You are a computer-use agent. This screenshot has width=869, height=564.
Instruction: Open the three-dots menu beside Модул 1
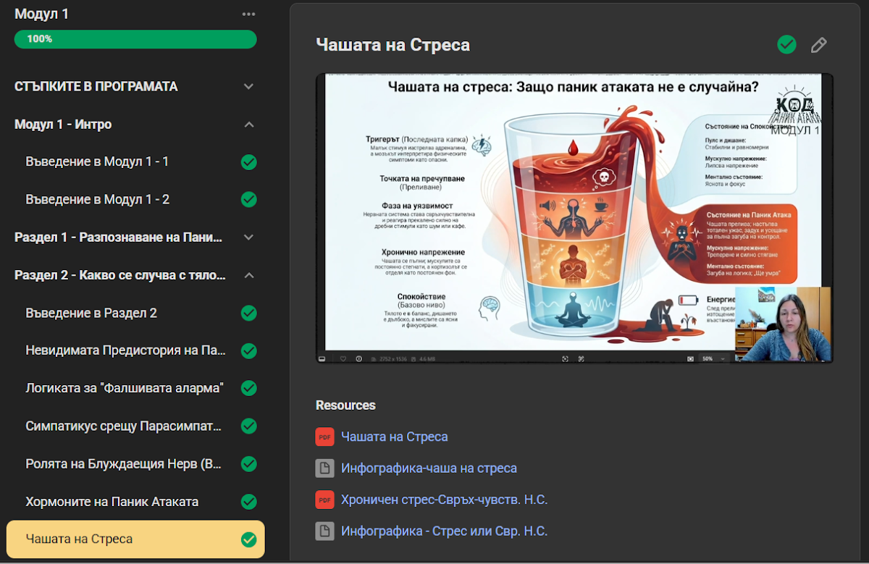point(248,14)
